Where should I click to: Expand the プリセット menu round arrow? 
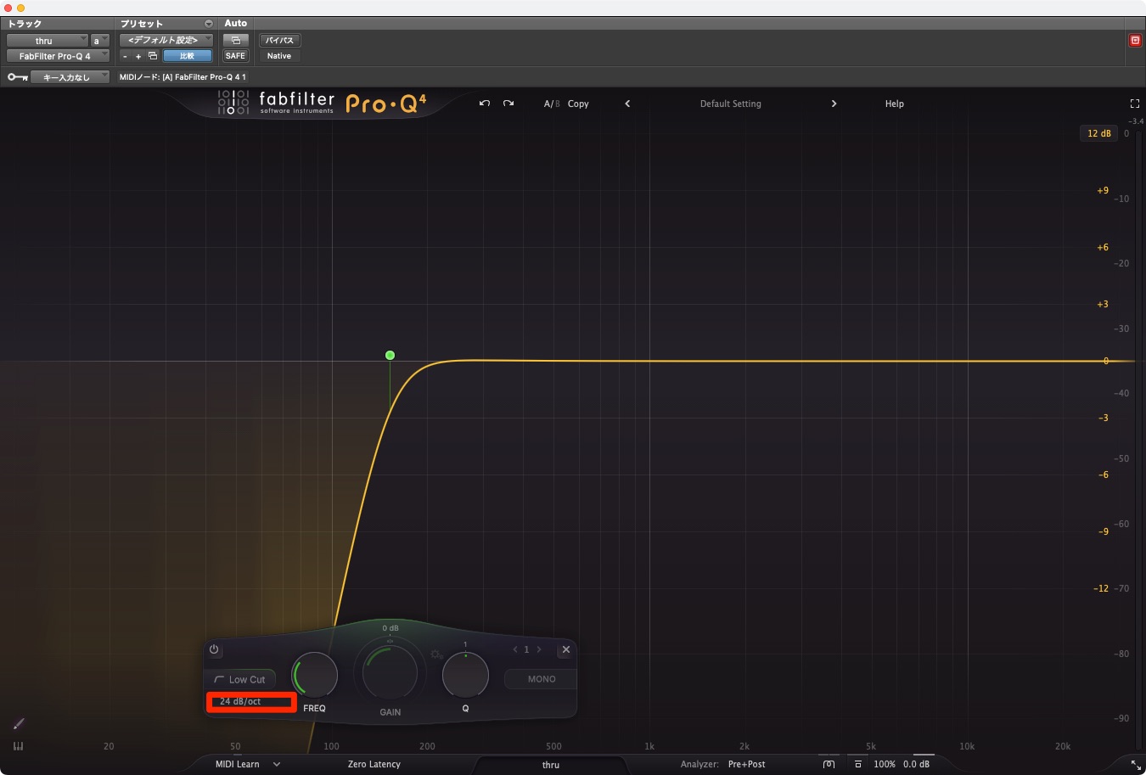pos(209,24)
